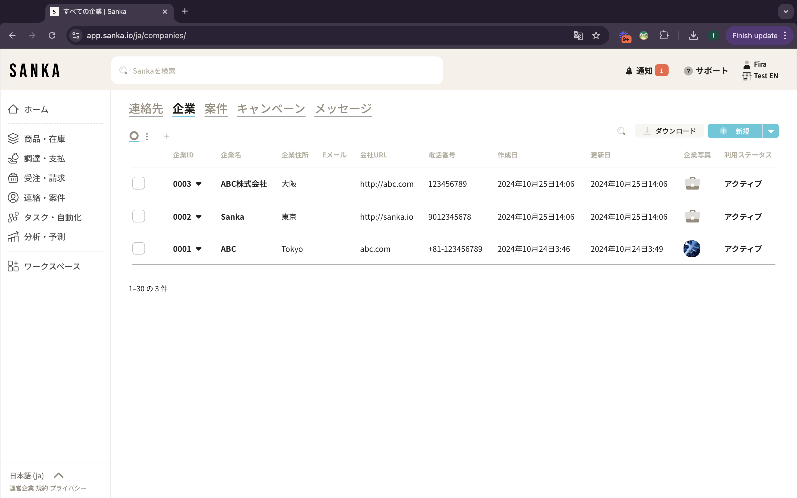The width and height of the screenshot is (797, 498).
Task: Open the 新規 button dropdown arrow
Action: pos(771,131)
